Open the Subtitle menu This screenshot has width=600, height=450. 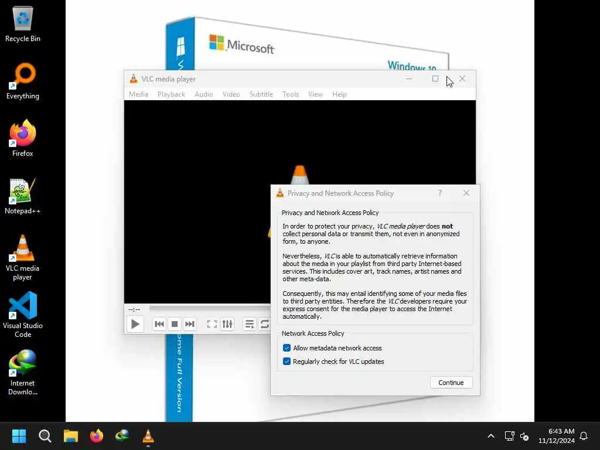tap(261, 94)
